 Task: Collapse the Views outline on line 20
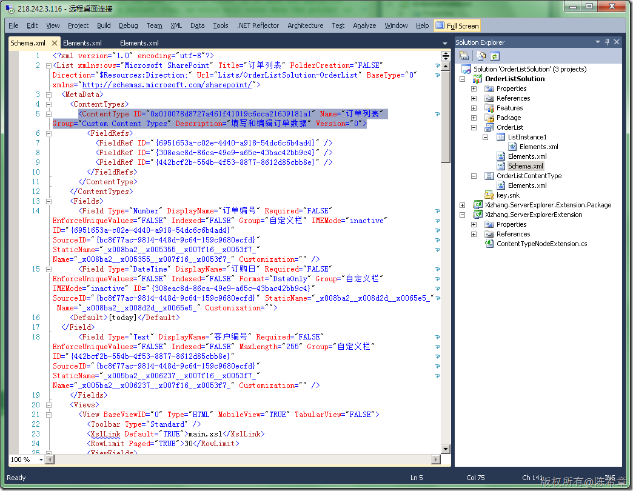tap(49, 405)
